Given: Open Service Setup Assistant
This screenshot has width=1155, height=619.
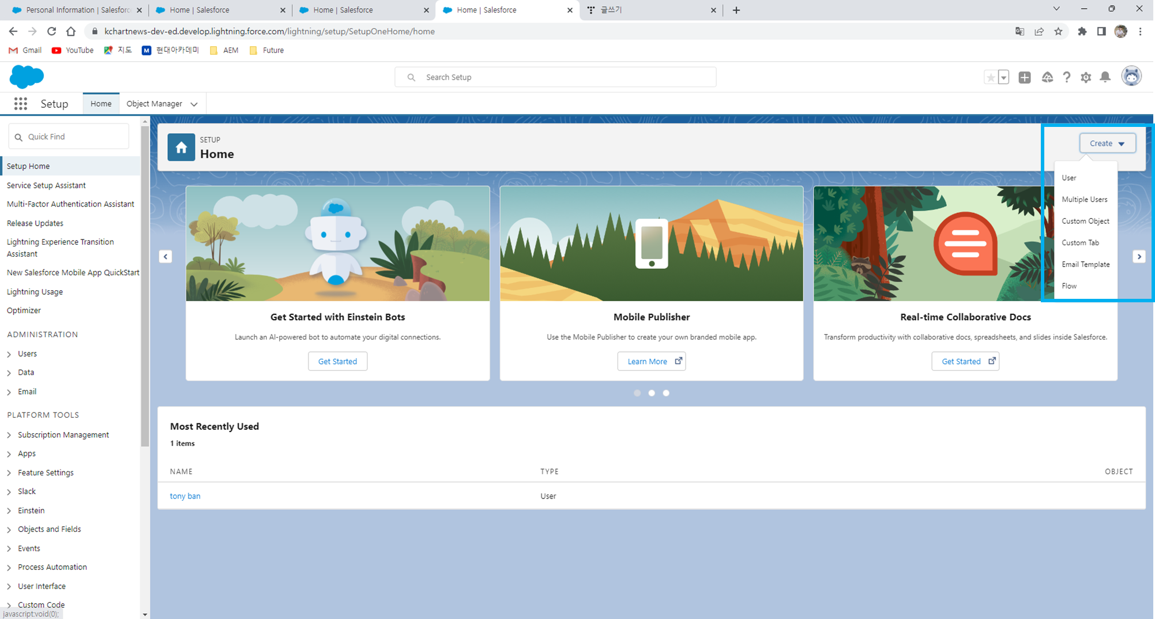Looking at the screenshot, I should pyautogui.click(x=46, y=185).
